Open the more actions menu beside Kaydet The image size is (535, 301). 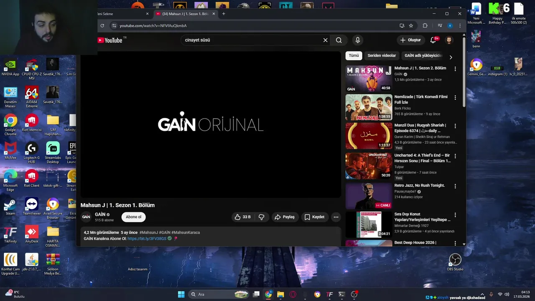point(336,217)
